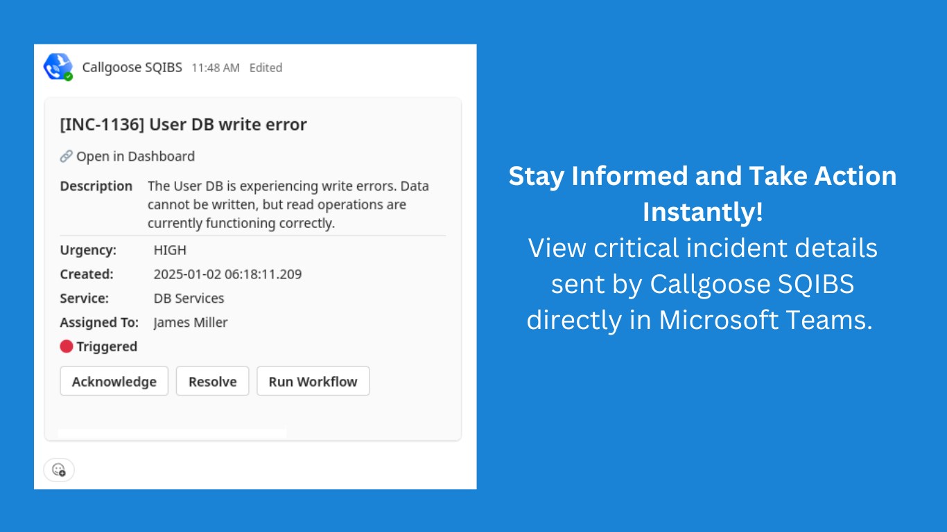Screen dimensions: 947x532
Task: Click the chain link icon beside Open in Dashboard
Action: tap(66, 157)
